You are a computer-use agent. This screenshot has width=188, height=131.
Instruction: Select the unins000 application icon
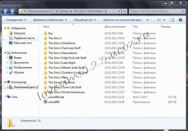click(x=45, y=102)
